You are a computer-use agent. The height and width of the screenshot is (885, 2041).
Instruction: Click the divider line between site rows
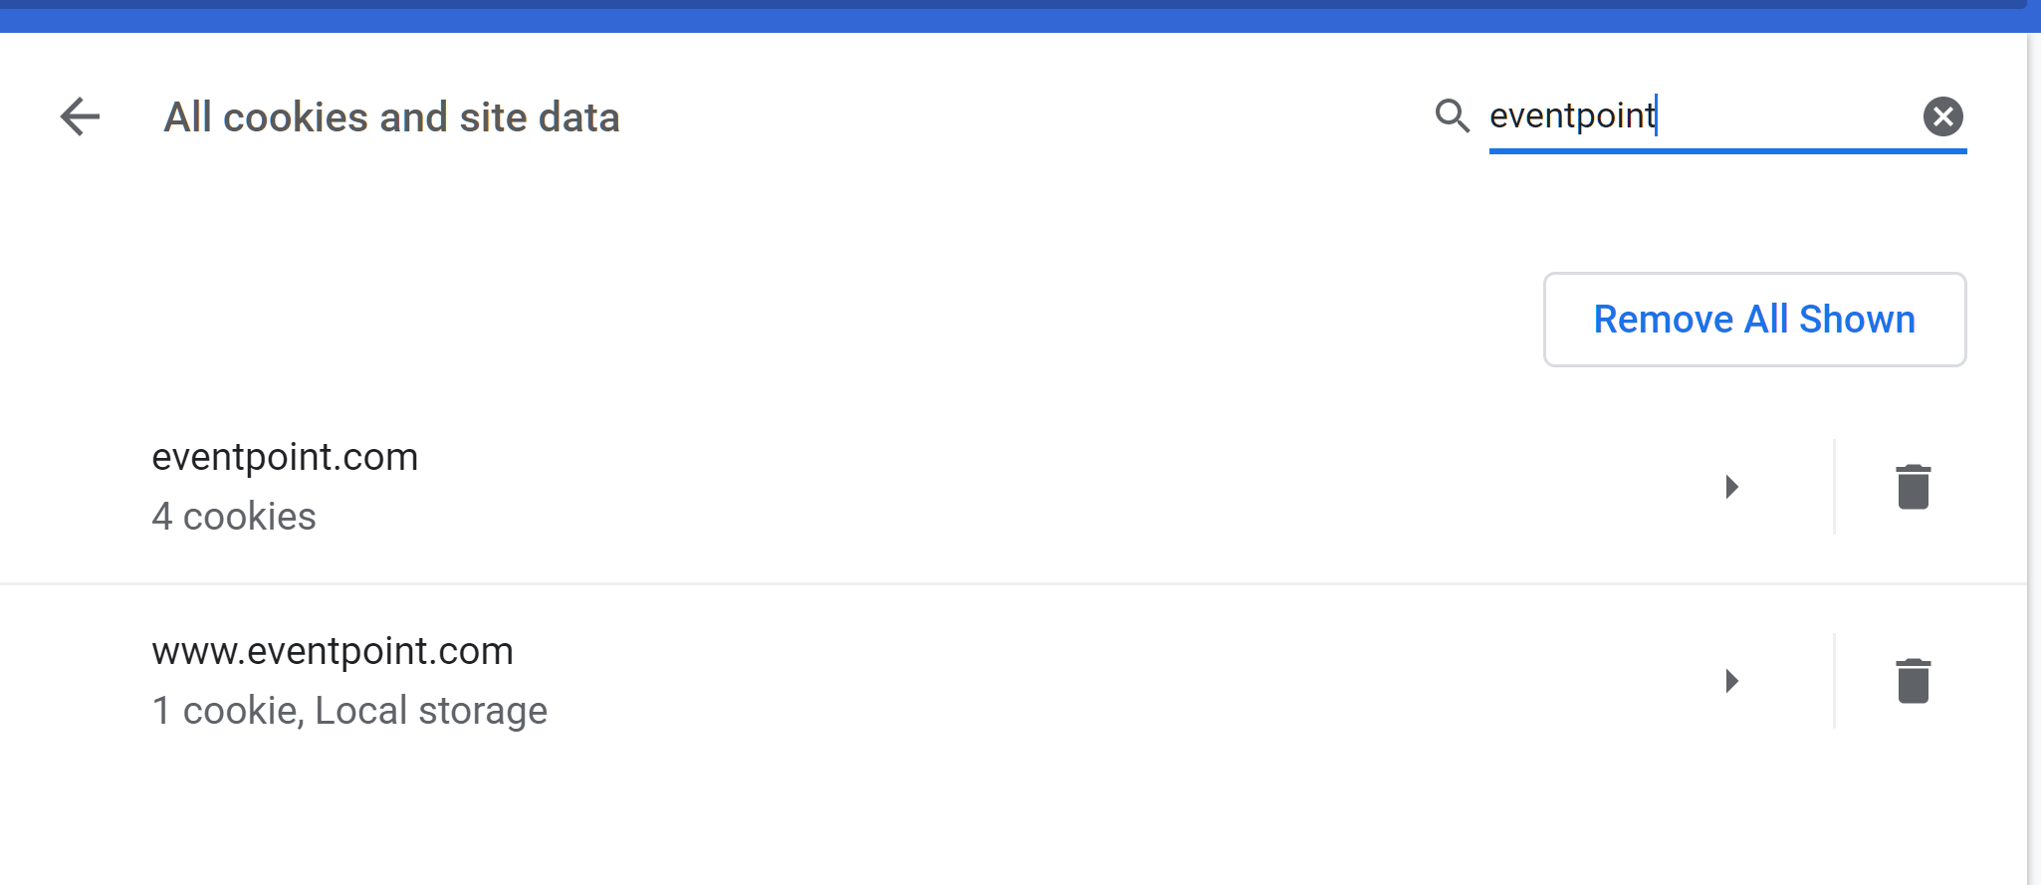point(996,583)
